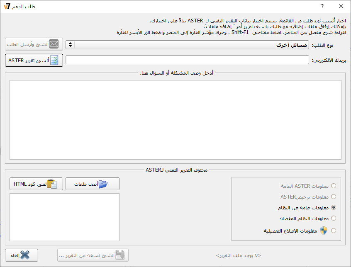Click the 'أنشئ نسخة من التقرير' button
351x267 pixels.
[x=93, y=255]
